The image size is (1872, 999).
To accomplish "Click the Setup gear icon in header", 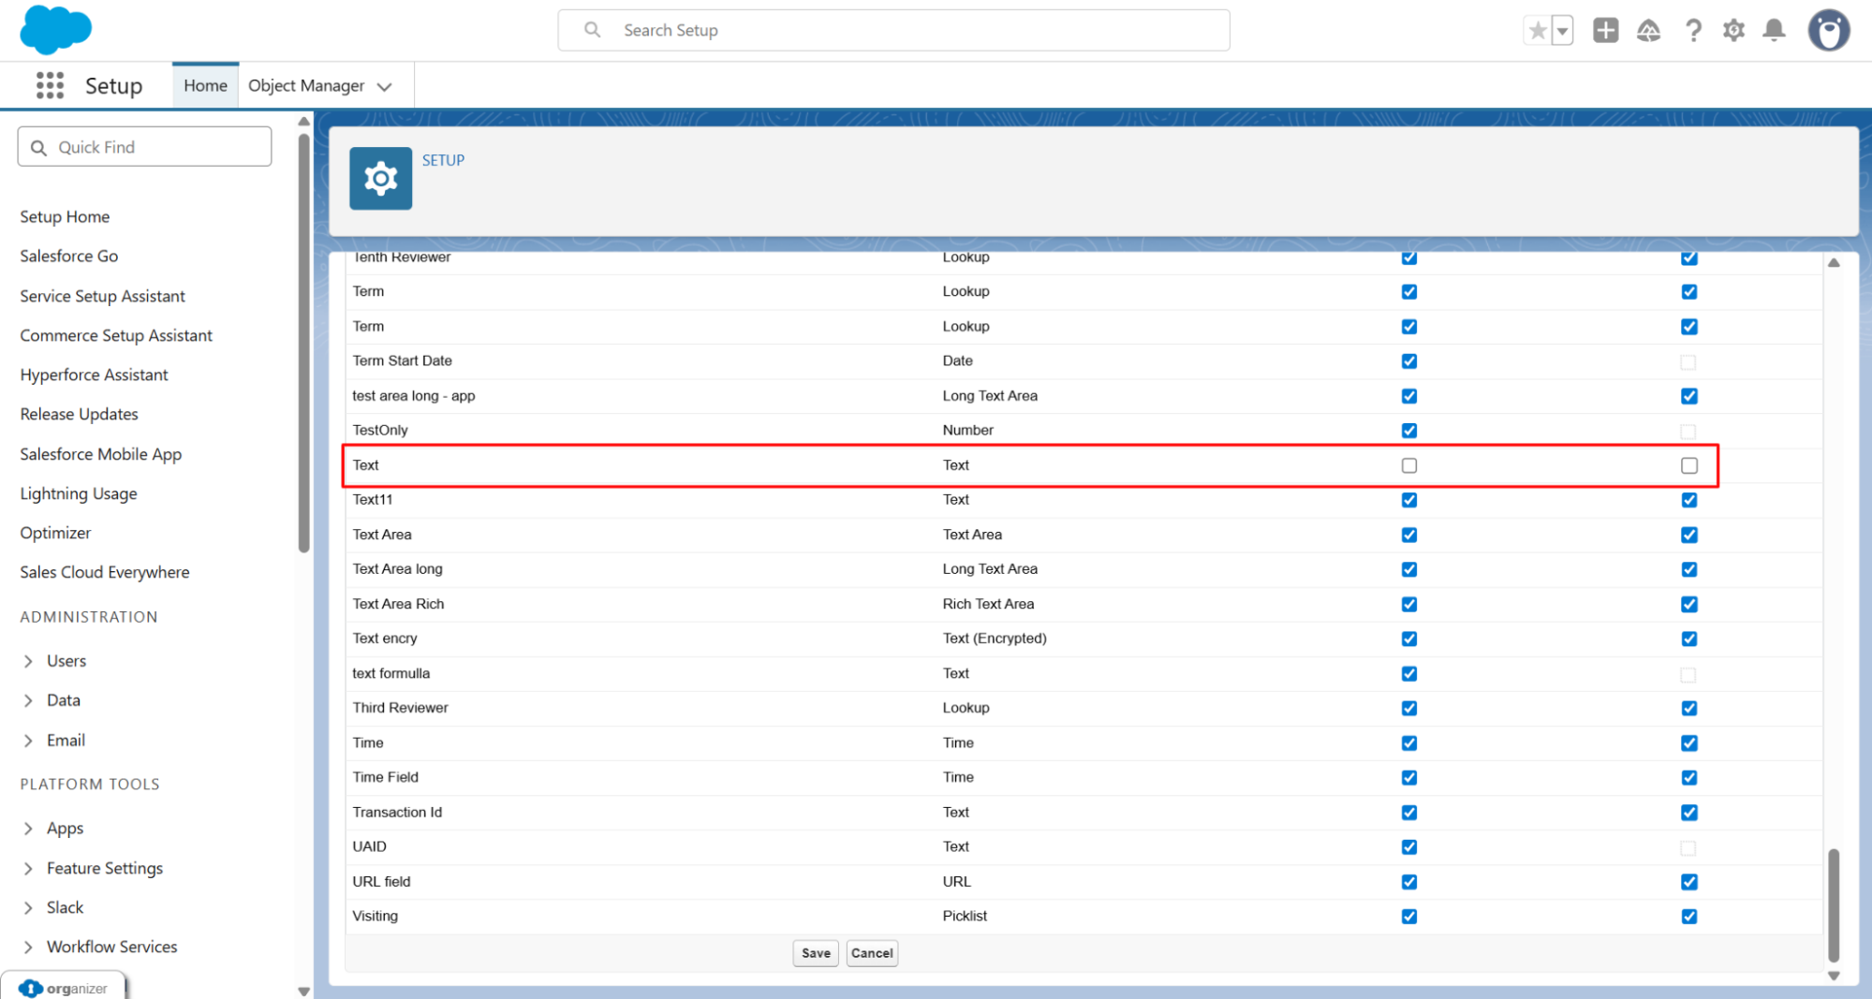I will (1733, 31).
